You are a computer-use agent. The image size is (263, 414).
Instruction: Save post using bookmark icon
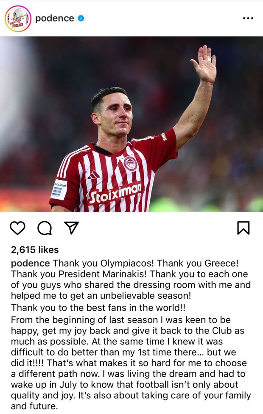pyautogui.click(x=243, y=228)
